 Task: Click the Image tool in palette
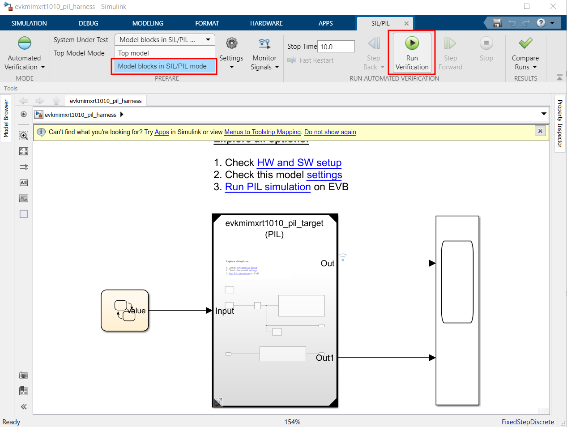point(24,198)
